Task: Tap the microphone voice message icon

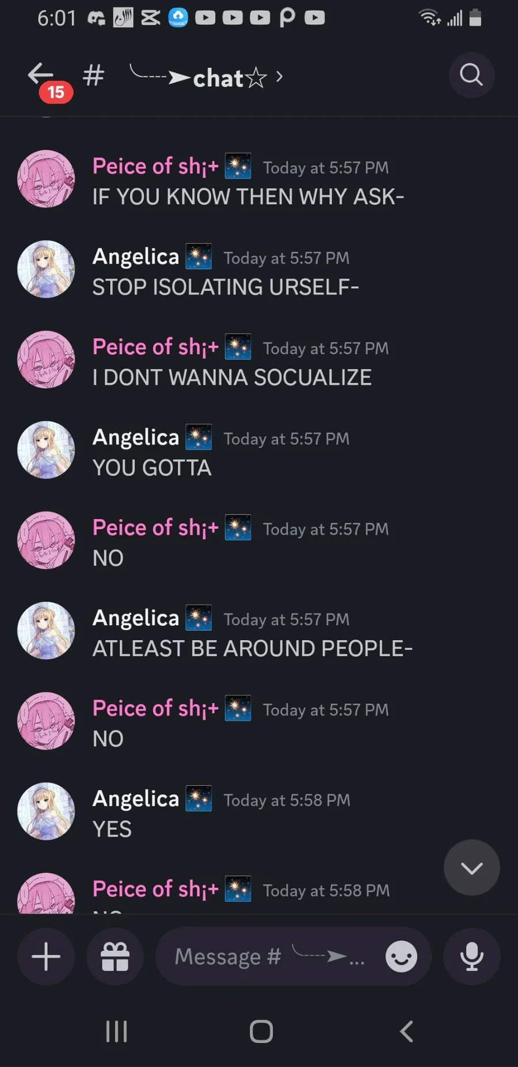Action: 472,956
